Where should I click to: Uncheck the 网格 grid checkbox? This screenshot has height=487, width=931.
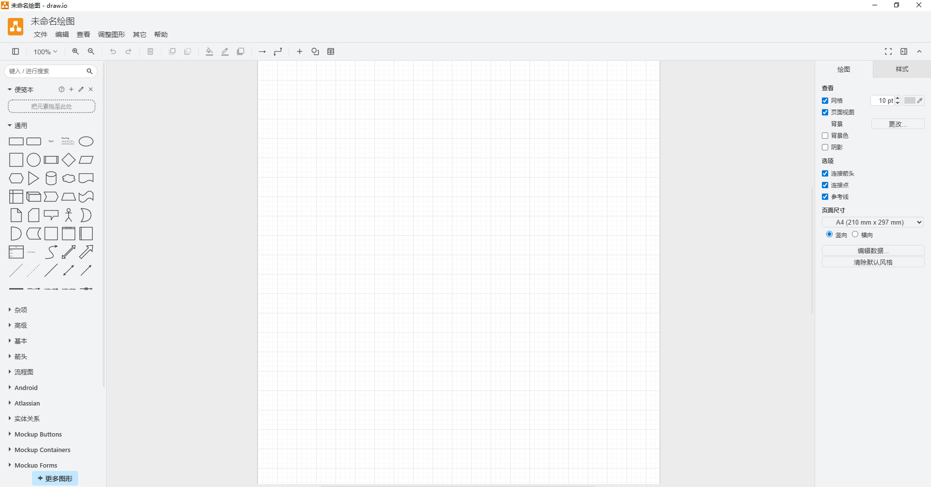click(x=825, y=101)
